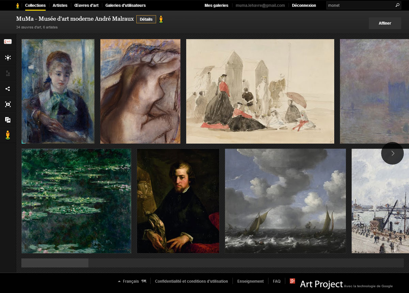
Task: Open the misty purple Parliament painting
Action: coord(375,91)
